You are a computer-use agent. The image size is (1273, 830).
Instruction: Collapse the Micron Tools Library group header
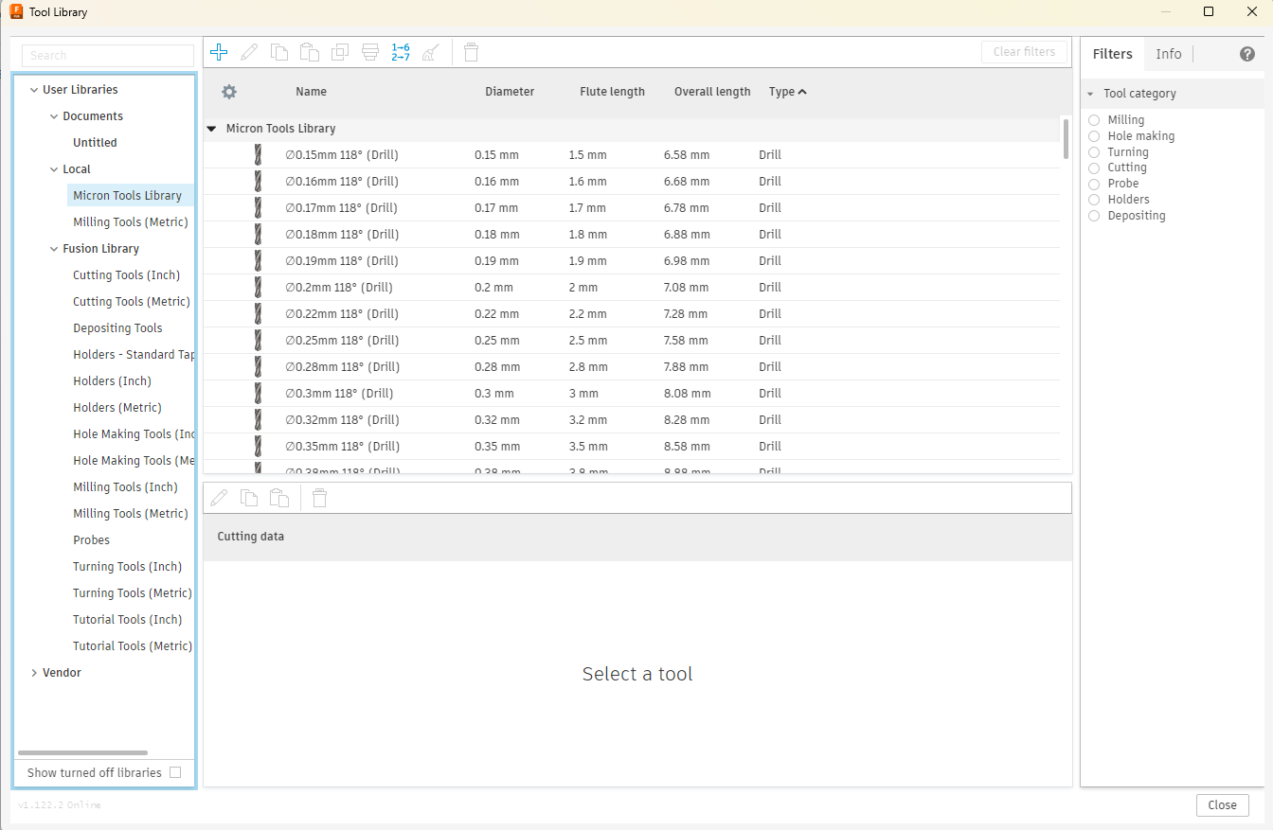point(211,129)
